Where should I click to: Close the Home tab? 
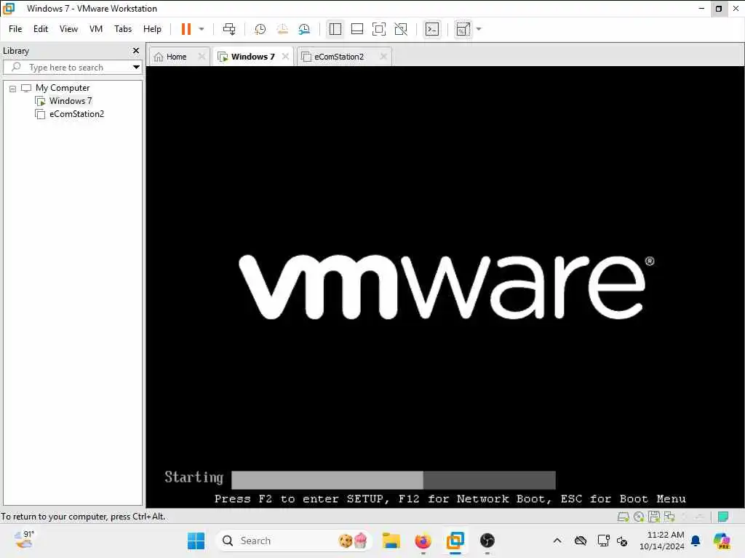[202, 57]
